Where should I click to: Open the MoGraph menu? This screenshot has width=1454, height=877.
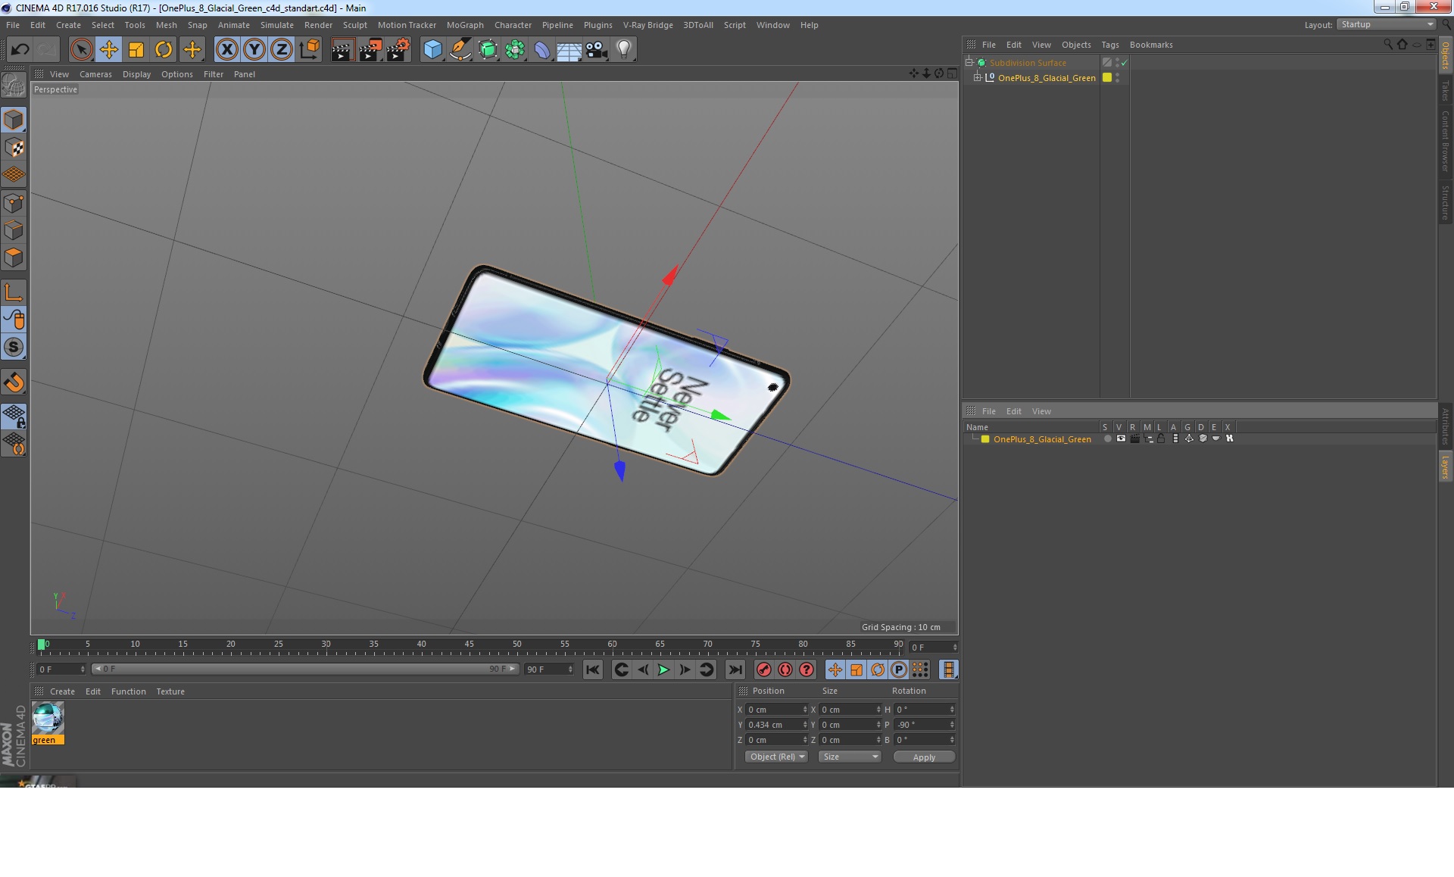pyautogui.click(x=465, y=25)
